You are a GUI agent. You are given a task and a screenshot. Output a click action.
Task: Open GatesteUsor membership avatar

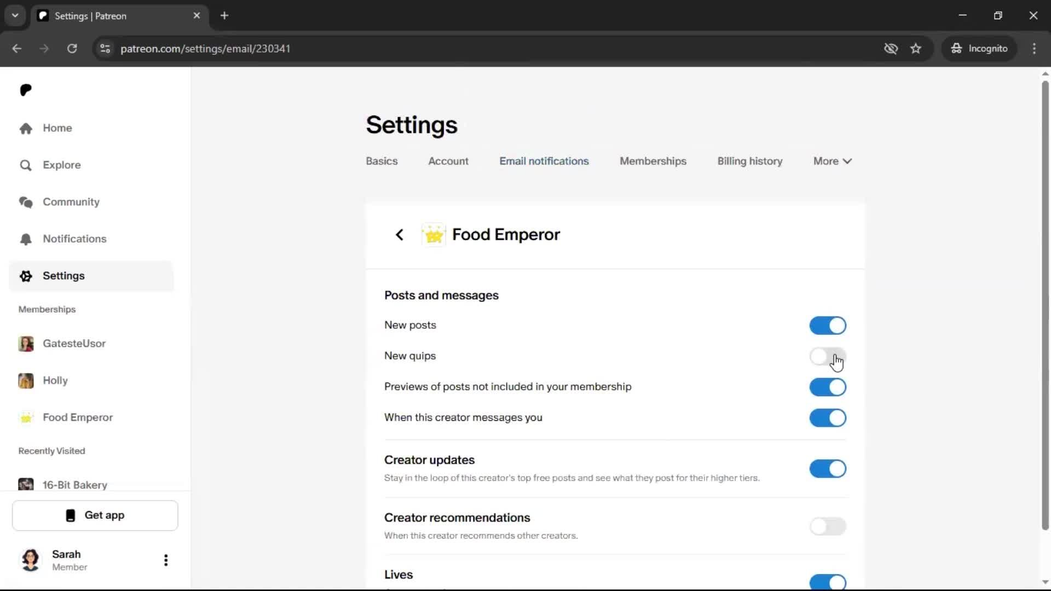(26, 344)
